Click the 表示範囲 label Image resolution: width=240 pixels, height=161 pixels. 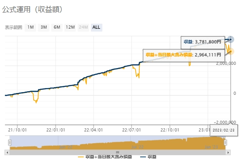[13, 28]
